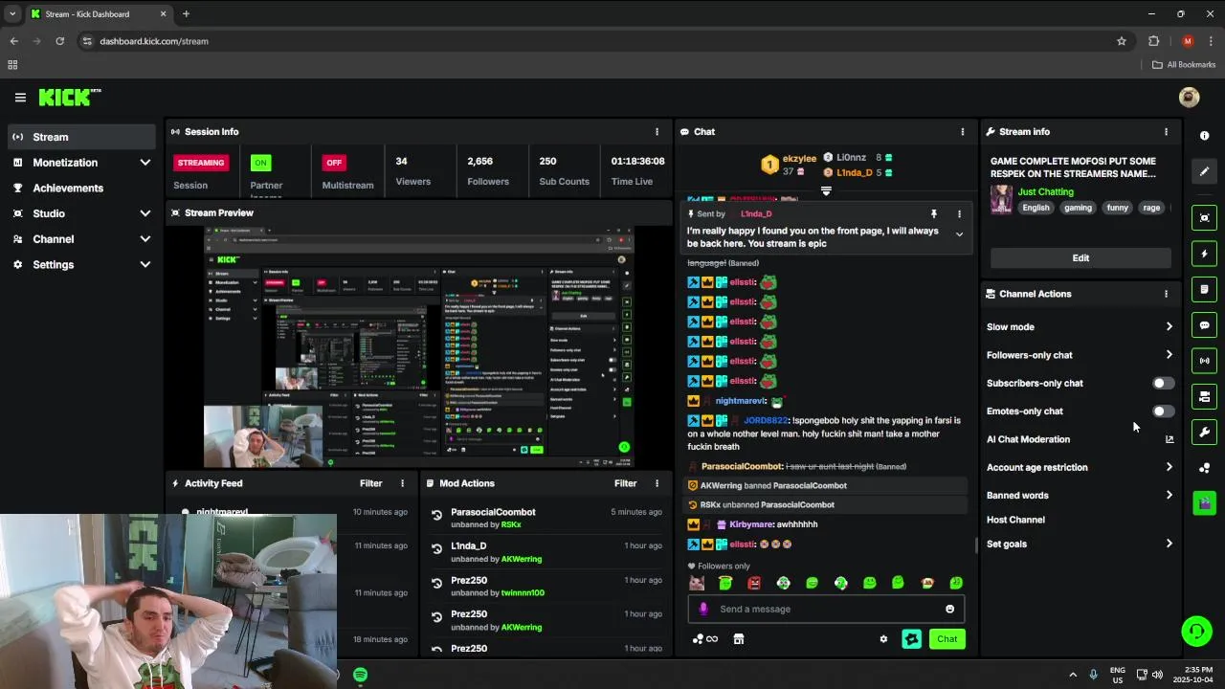Open Chat panel three-dot menu
The width and height of the screenshot is (1225, 689).
963,132
